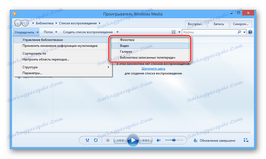The height and width of the screenshot is (159, 266).
Task: Expand the view options dropdown arrow
Action: coord(179,32)
